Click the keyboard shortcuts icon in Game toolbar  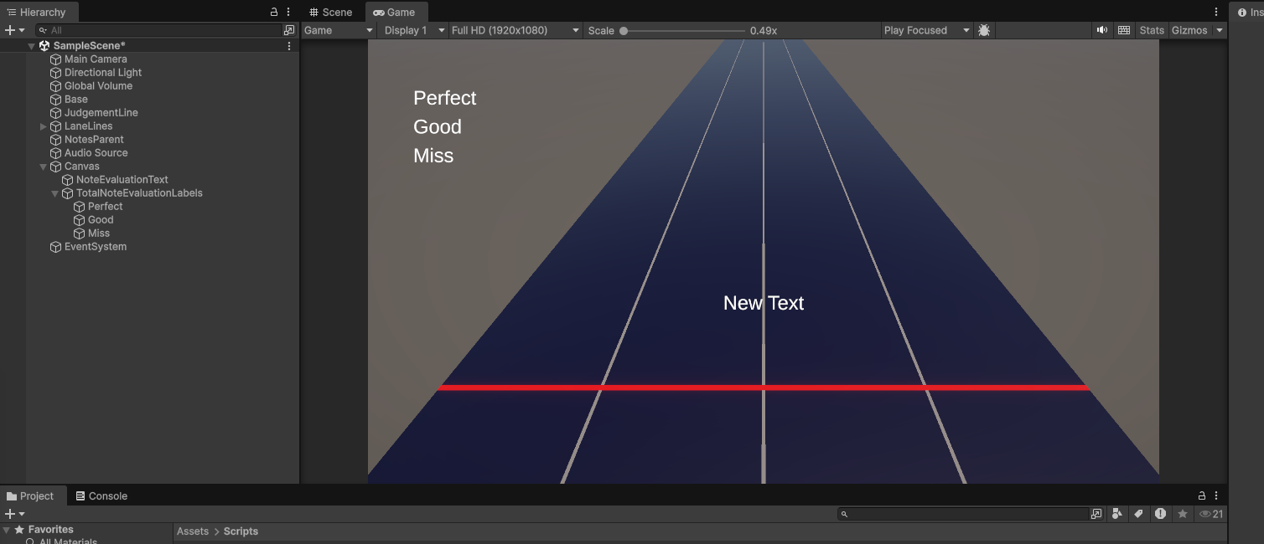click(x=1124, y=30)
